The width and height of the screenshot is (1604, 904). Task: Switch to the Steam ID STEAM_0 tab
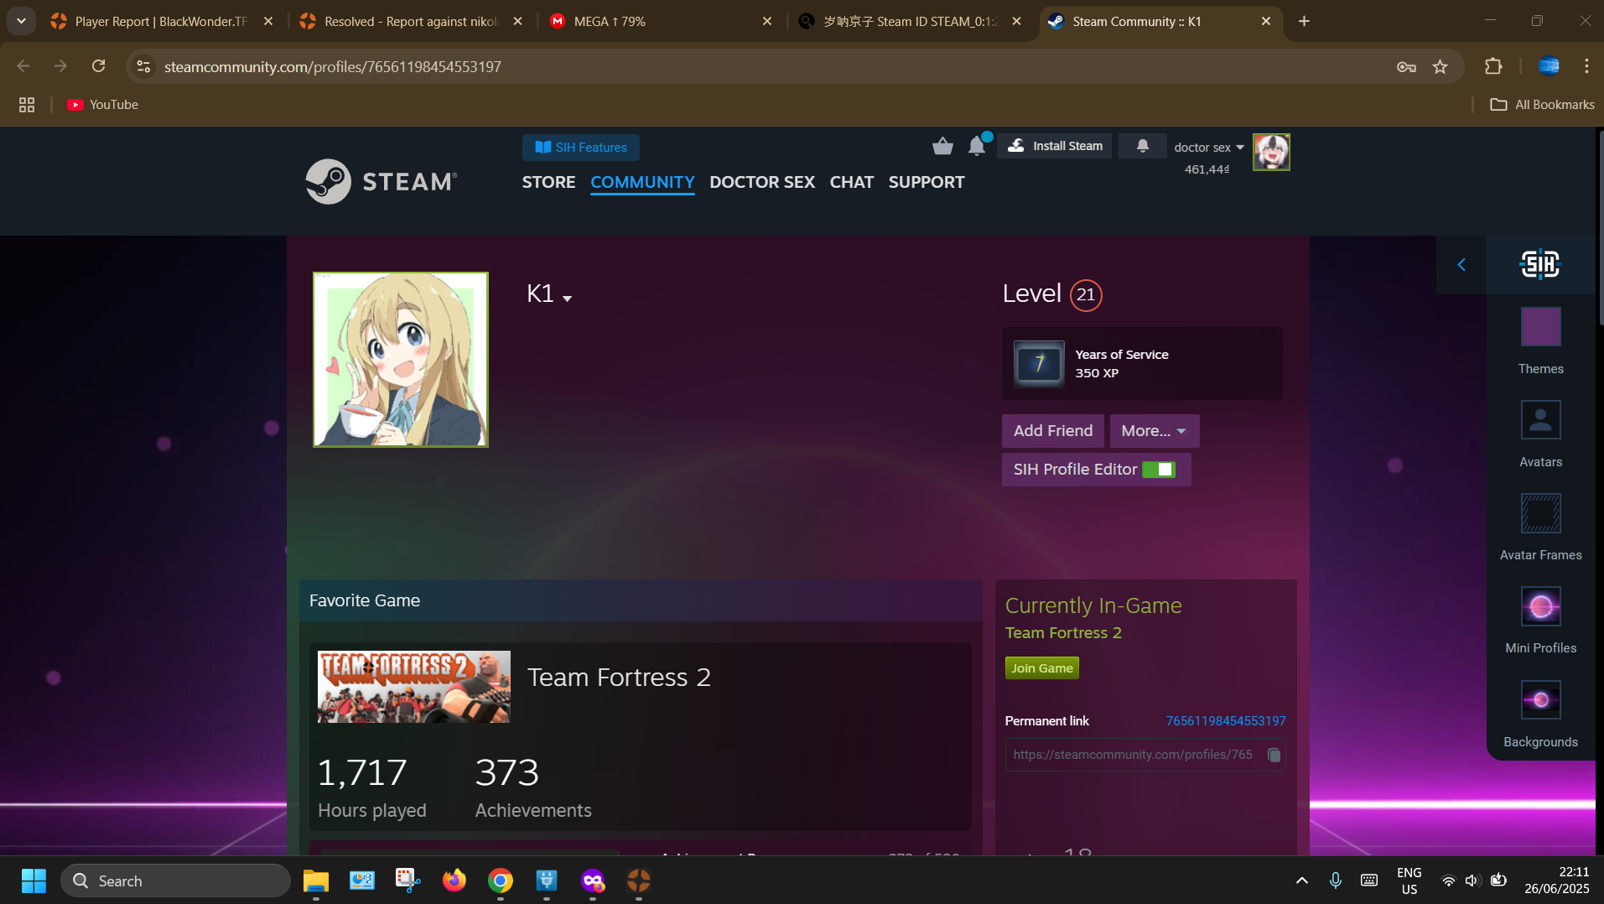[x=909, y=22]
